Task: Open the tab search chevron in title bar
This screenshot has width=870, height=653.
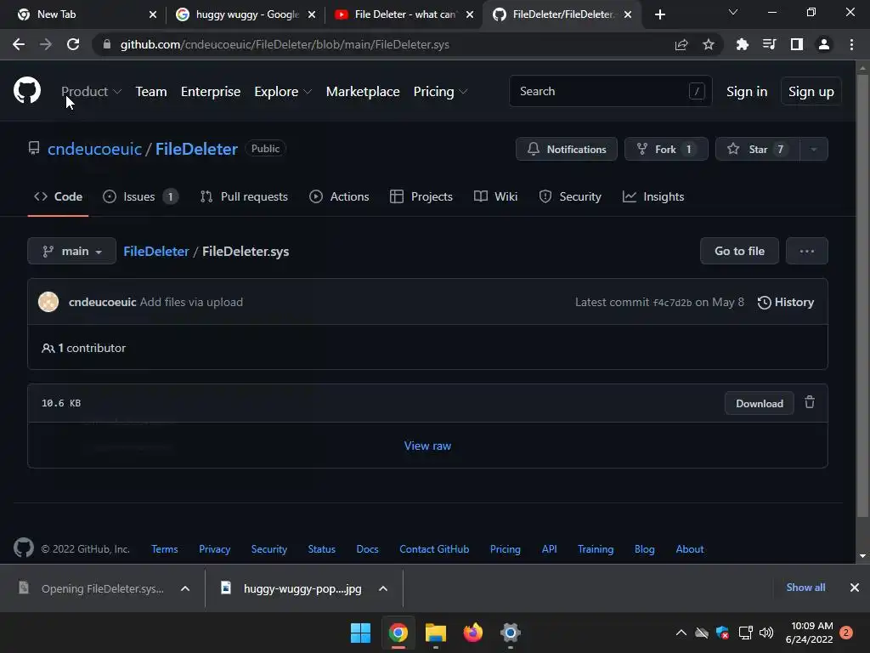Action: point(733,12)
